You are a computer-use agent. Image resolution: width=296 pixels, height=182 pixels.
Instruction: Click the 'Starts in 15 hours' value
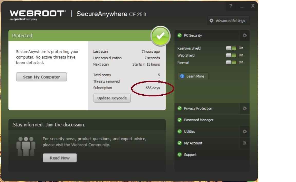[x=146, y=64]
